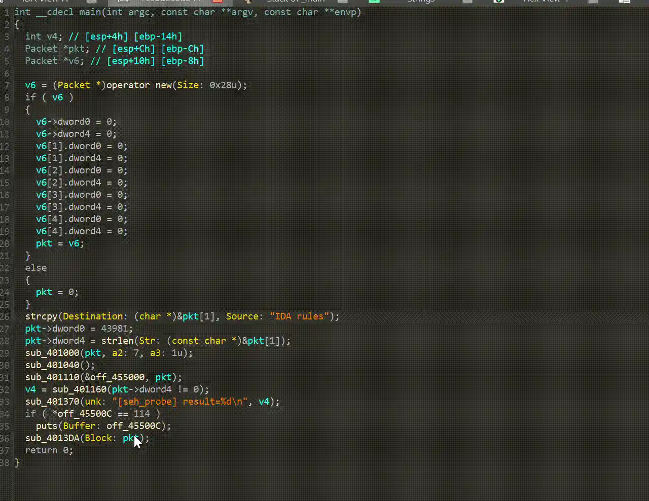Click the 0x28u size constant
Viewport: 649px width, 501px height.
[x=223, y=85]
